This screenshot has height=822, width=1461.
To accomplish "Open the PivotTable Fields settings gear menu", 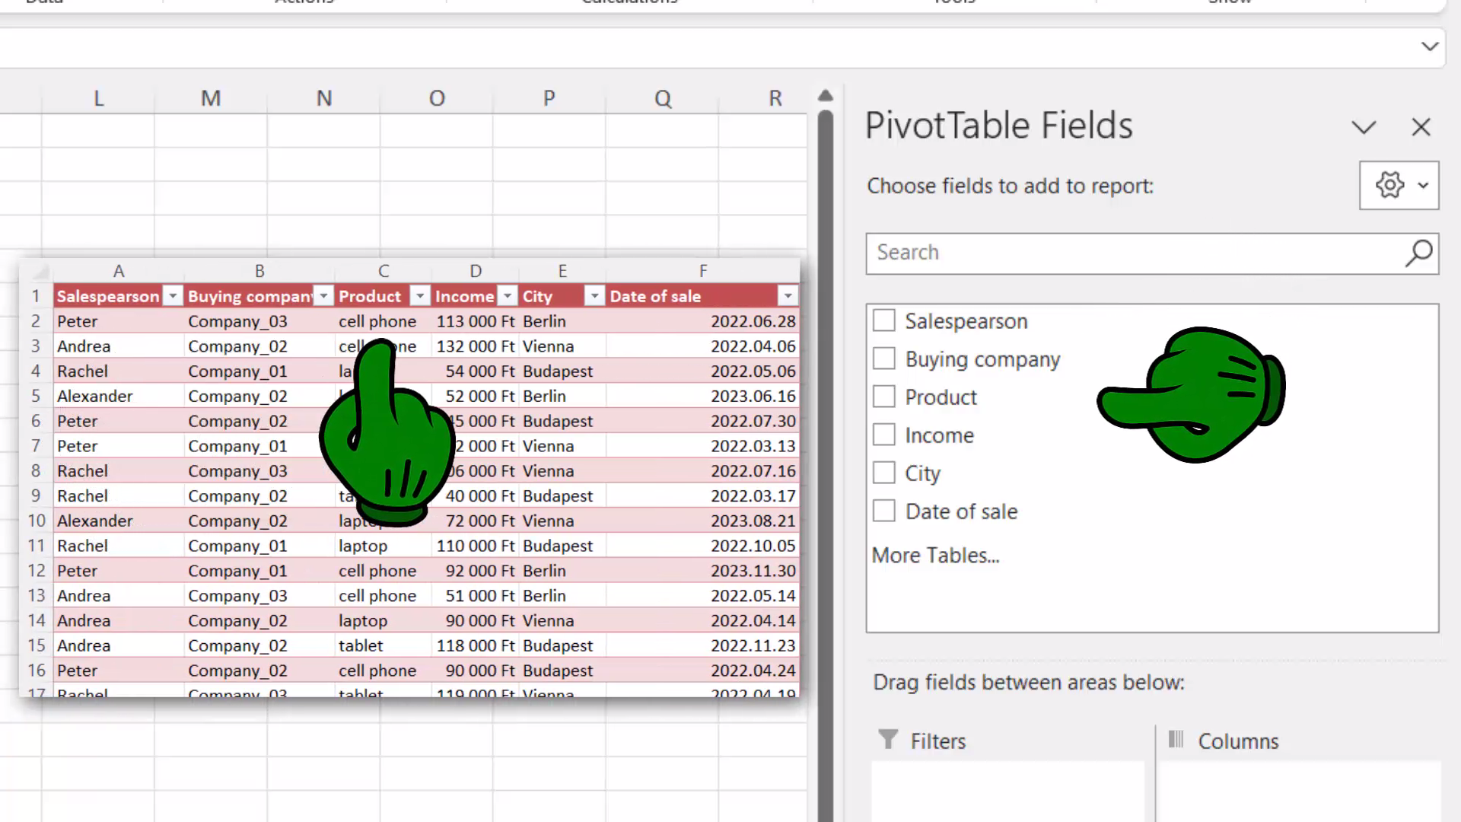I will point(1399,185).
